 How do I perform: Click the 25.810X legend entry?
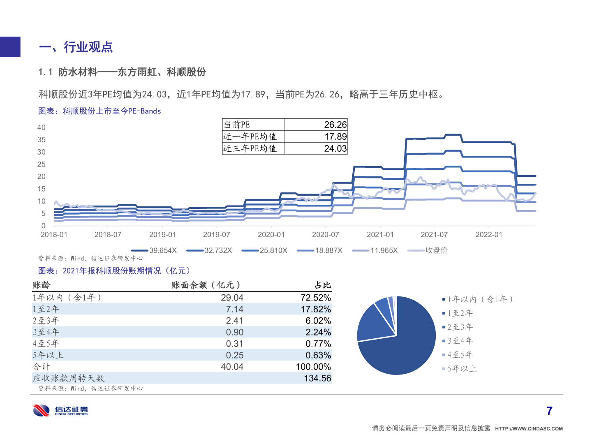tap(264, 250)
